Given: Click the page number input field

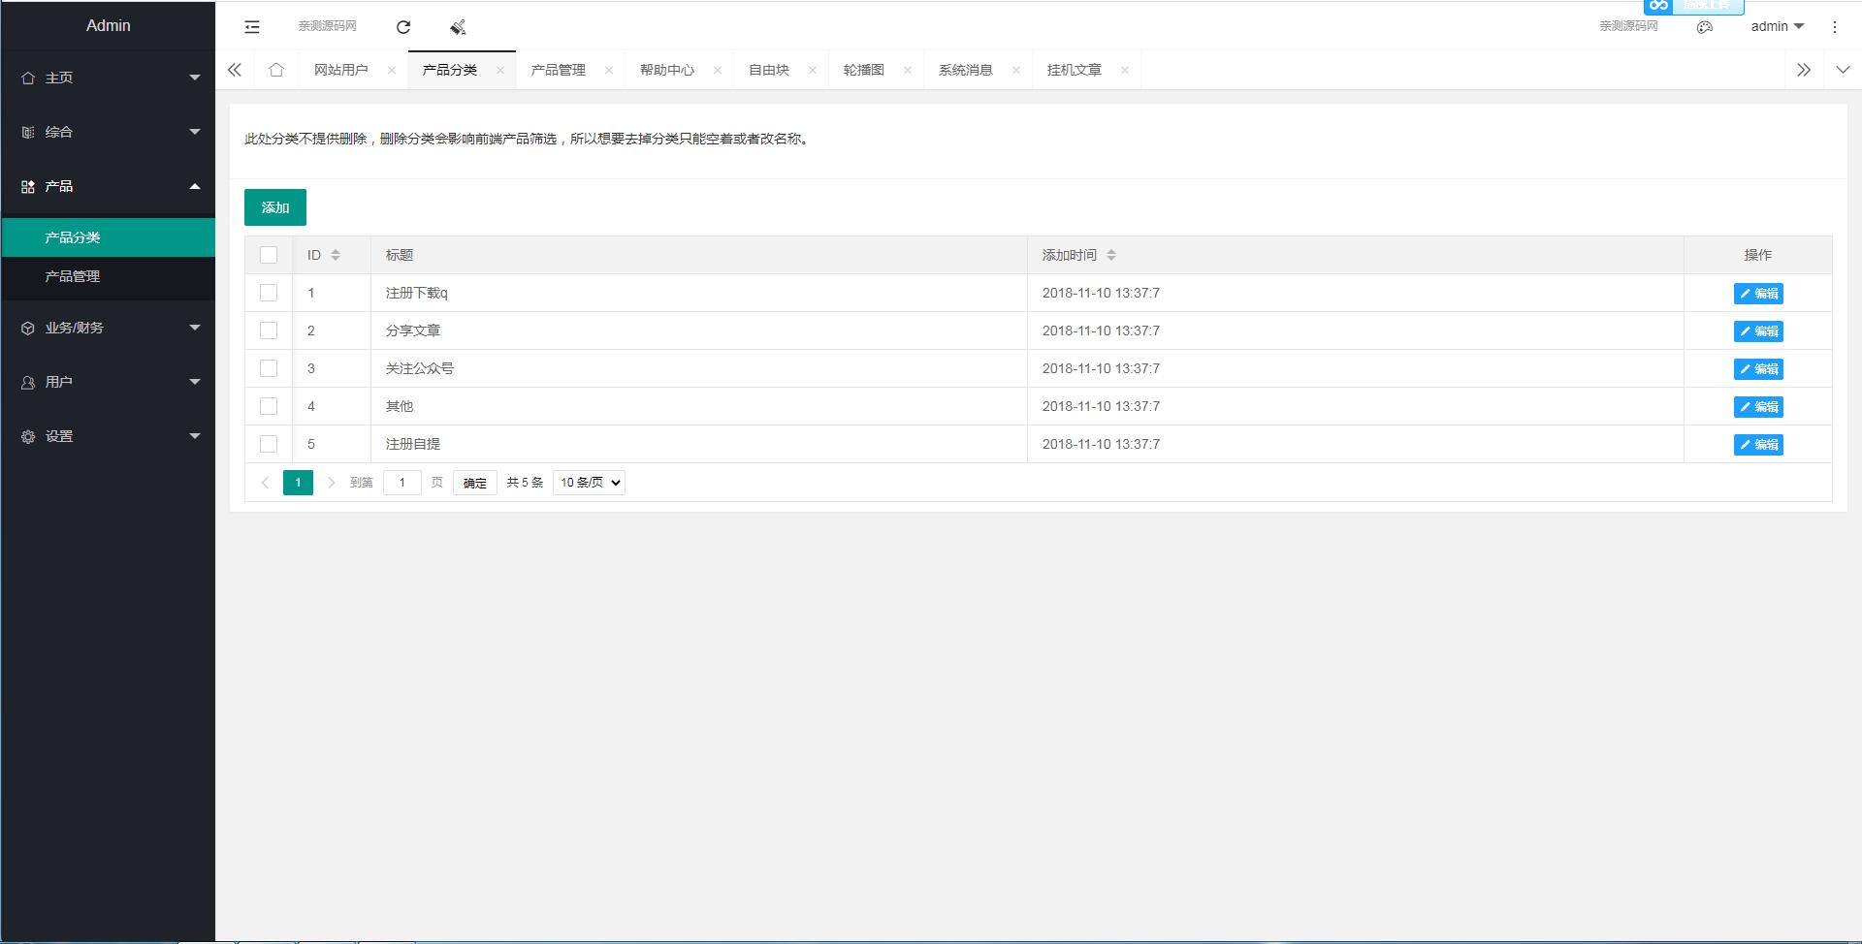Looking at the screenshot, I should (x=402, y=482).
